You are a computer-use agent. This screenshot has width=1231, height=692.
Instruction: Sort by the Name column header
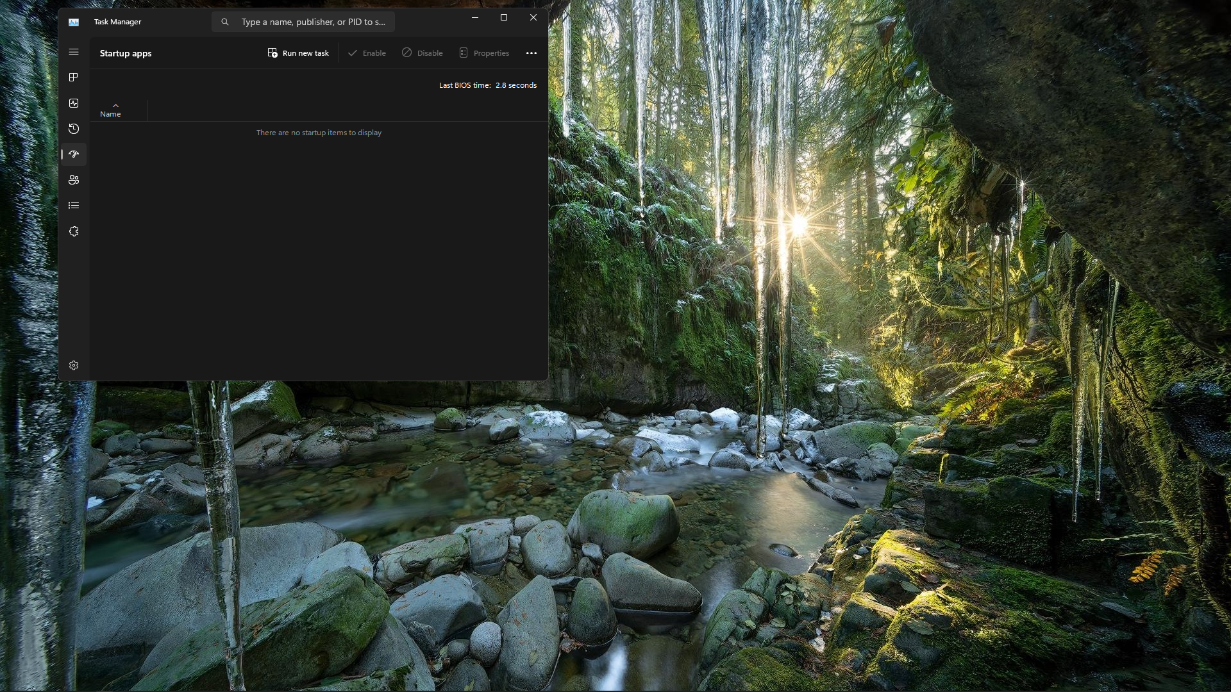(x=119, y=110)
